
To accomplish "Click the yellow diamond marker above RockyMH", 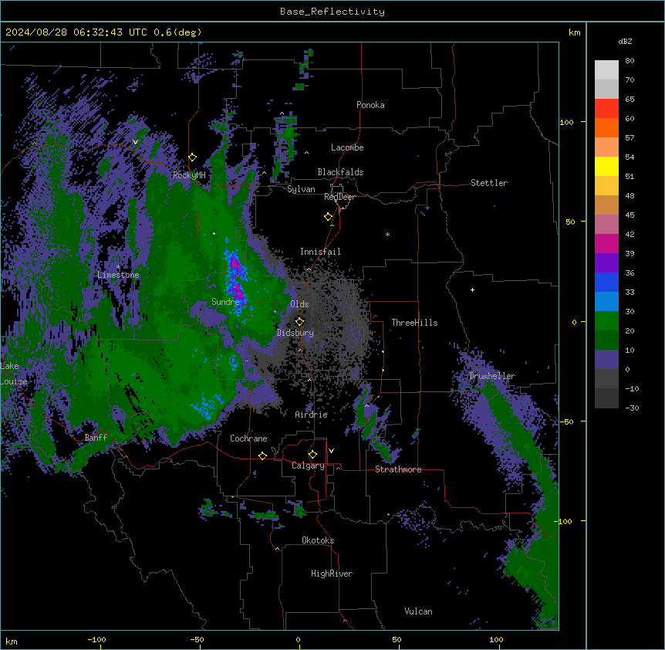I will (193, 157).
